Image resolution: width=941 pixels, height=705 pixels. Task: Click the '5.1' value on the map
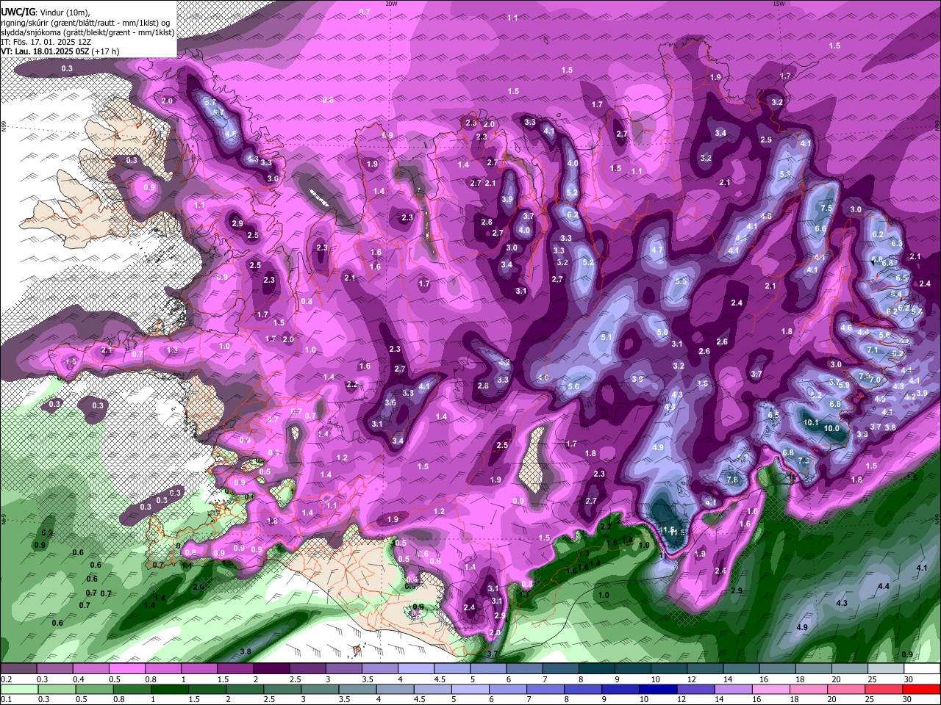[x=607, y=337]
